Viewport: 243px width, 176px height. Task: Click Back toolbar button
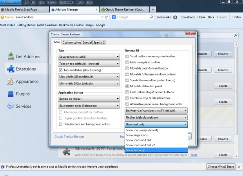[211, 17]
